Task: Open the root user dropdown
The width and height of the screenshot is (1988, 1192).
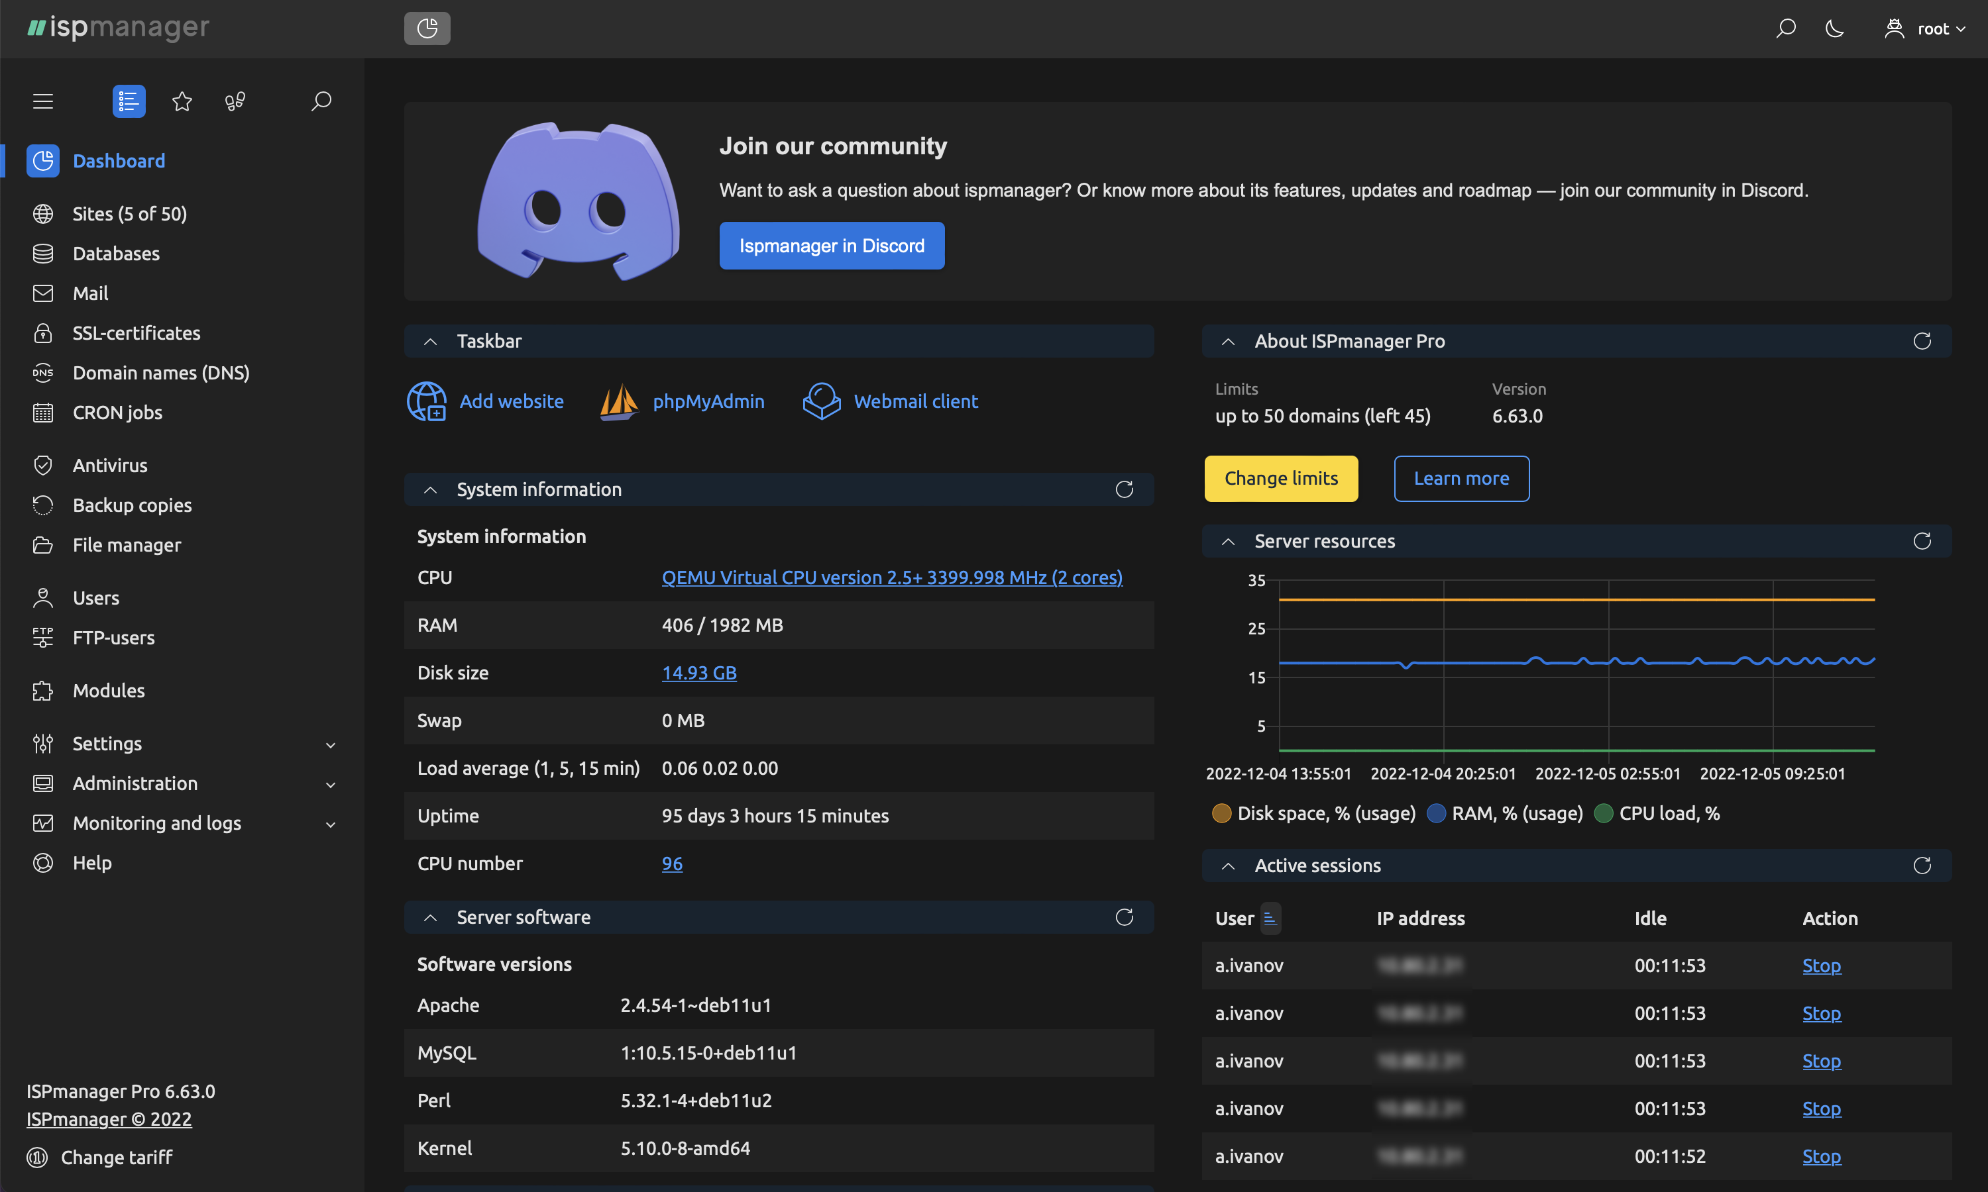Action: 1925,29
